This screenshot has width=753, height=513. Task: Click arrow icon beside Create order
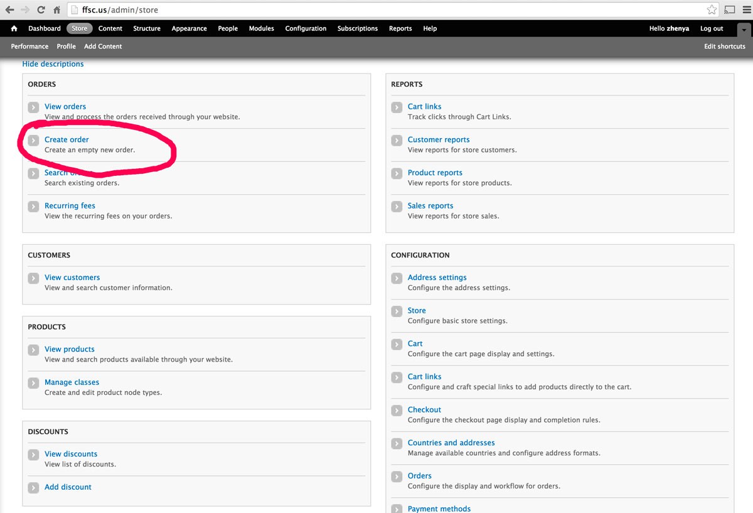(x=33, y=141)
